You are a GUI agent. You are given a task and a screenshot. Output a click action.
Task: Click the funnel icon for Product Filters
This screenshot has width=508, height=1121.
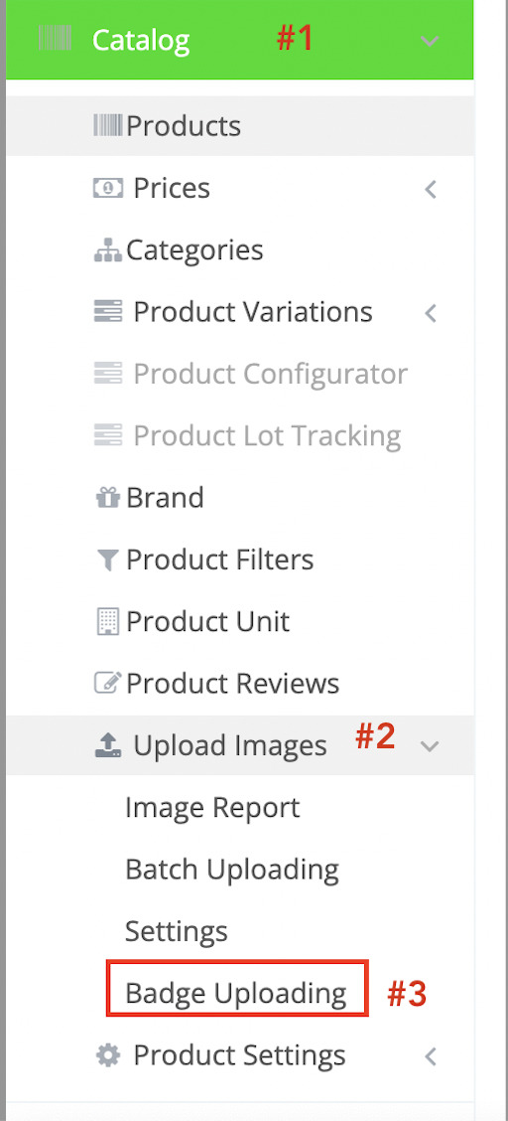[108, 560]
